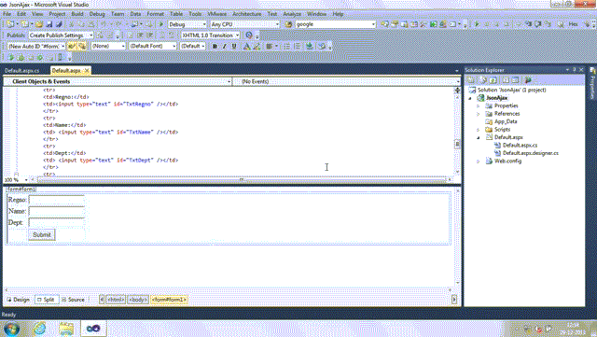This screenshot has width=597, height=337.
Task: Open the 100 % zoom dropdown
Action: tap(26, 180)
